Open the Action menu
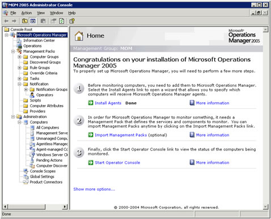Screen dimensions: 271x219 [27, 13]
